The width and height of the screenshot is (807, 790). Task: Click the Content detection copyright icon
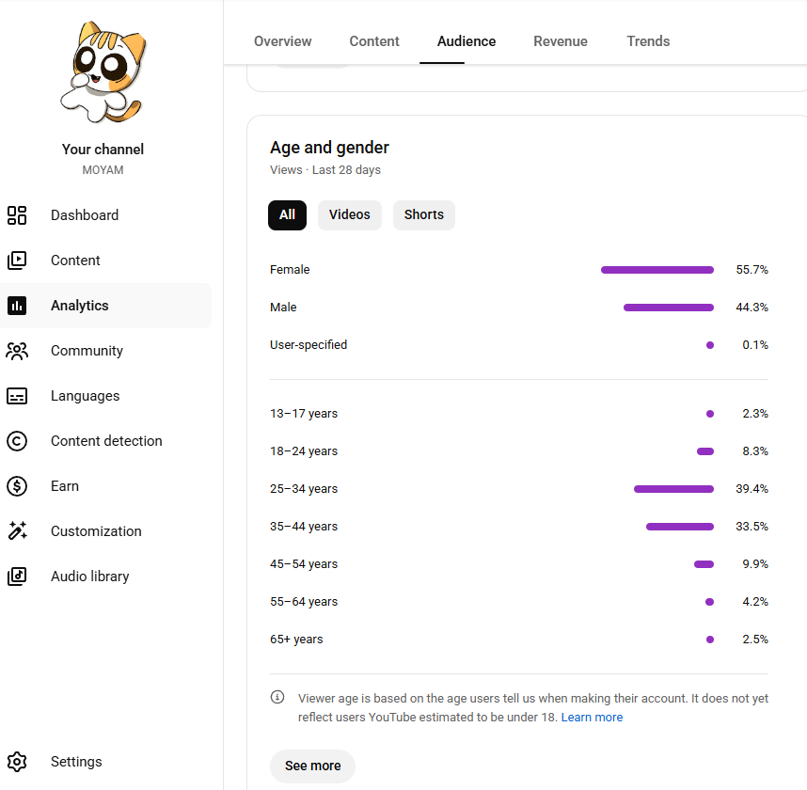pyautogui.click(x=17, y=441)
